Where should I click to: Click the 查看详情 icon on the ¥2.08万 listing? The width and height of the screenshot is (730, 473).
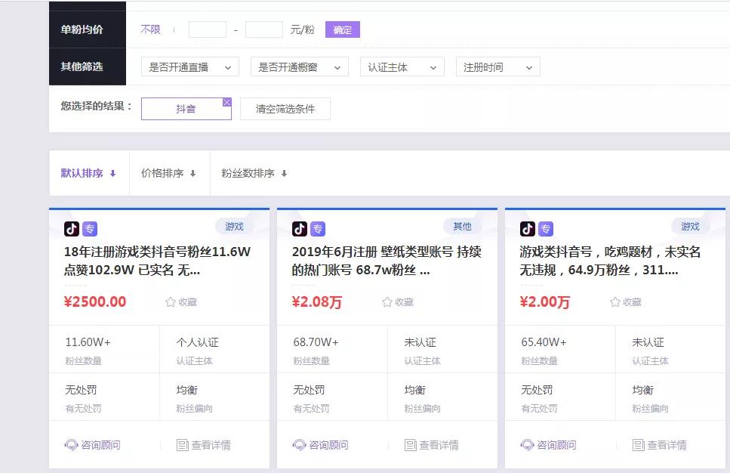[x=409, y=444]
